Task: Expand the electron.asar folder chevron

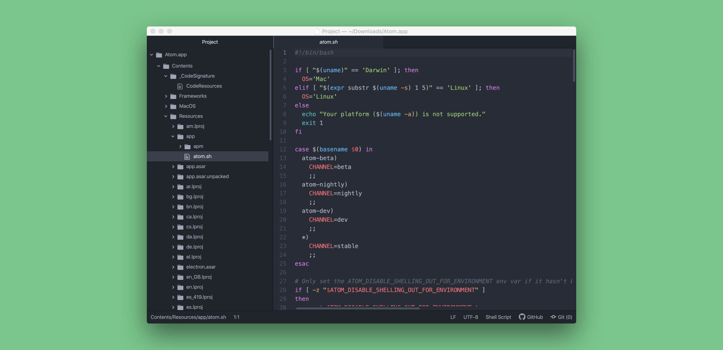Action: click(x=173, y=267)
